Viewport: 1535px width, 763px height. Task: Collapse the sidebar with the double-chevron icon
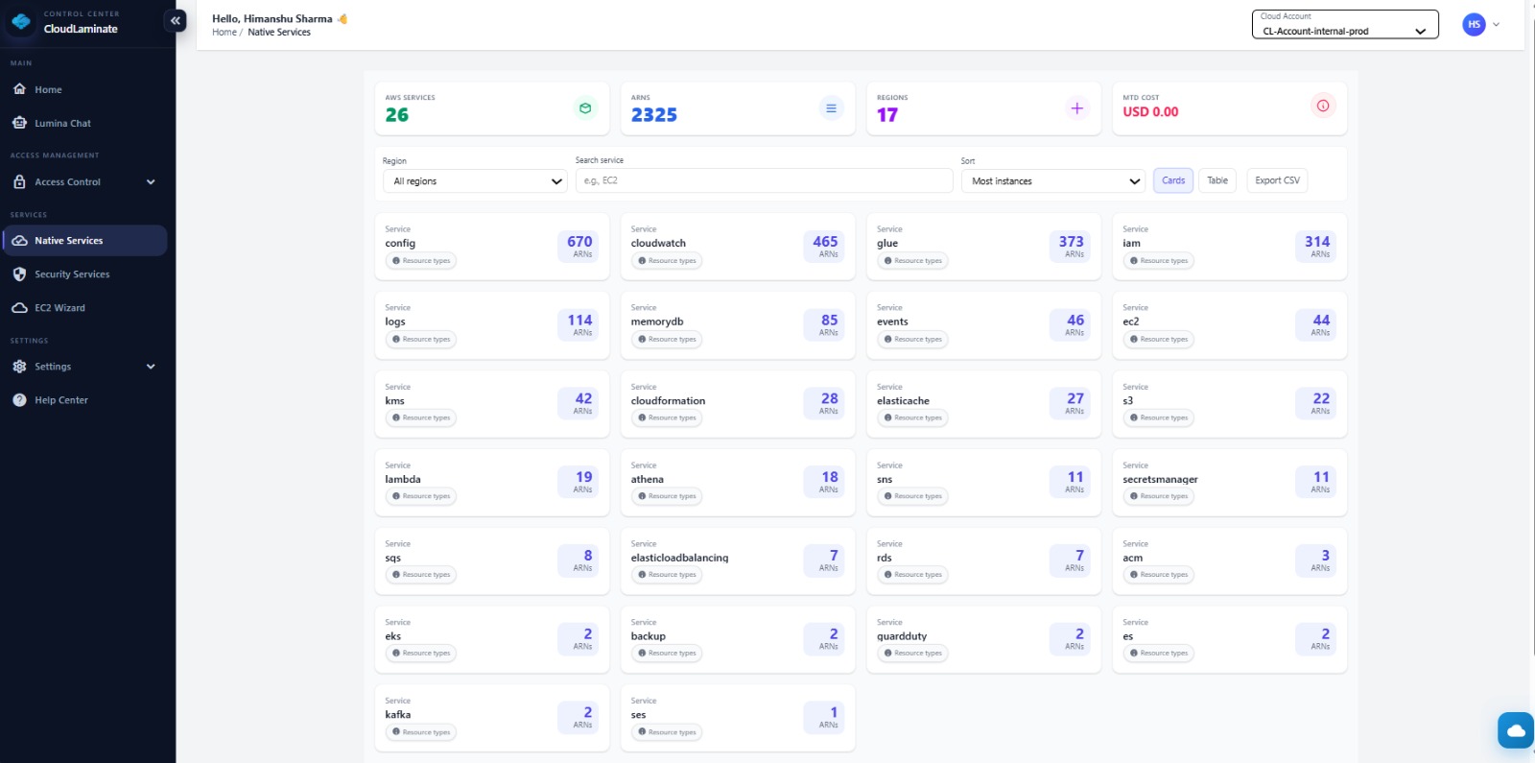coord(175,20)
